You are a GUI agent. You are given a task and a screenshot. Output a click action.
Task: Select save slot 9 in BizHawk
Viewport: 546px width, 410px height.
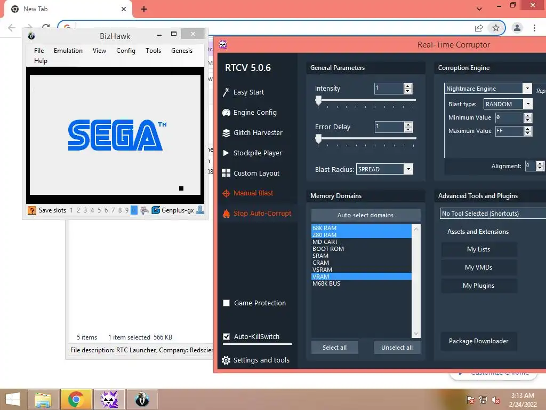coord(127,210)
